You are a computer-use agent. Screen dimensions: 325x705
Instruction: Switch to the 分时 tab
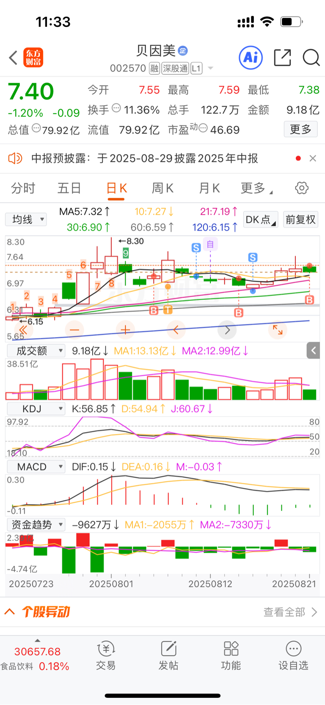coord(23,188)
